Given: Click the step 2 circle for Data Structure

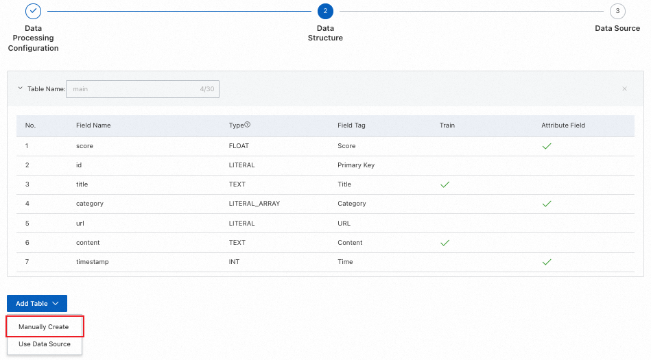Looking at the screenshot, I should pos(325,11).
